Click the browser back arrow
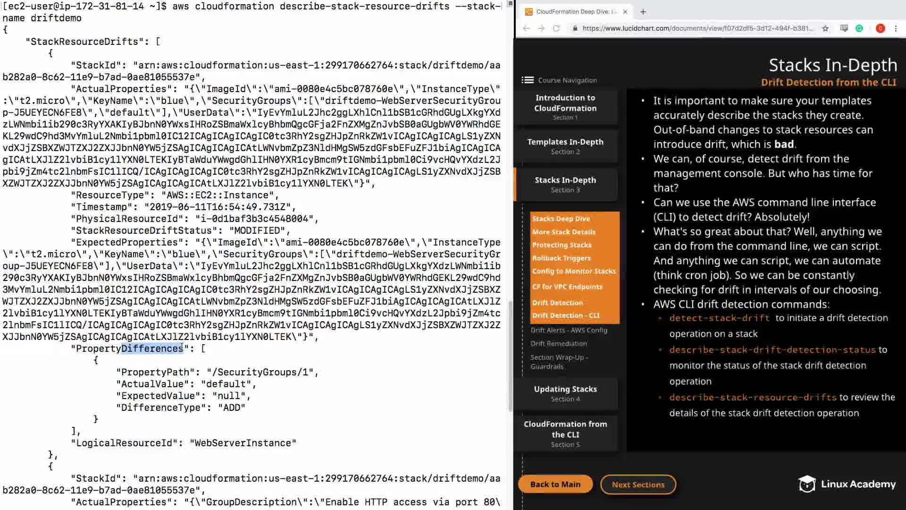Screen dimensions: 906x510 click(526, 28)
